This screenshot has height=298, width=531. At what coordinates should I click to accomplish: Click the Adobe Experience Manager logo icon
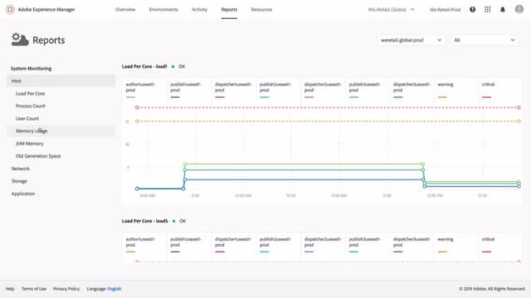point(10,9)
